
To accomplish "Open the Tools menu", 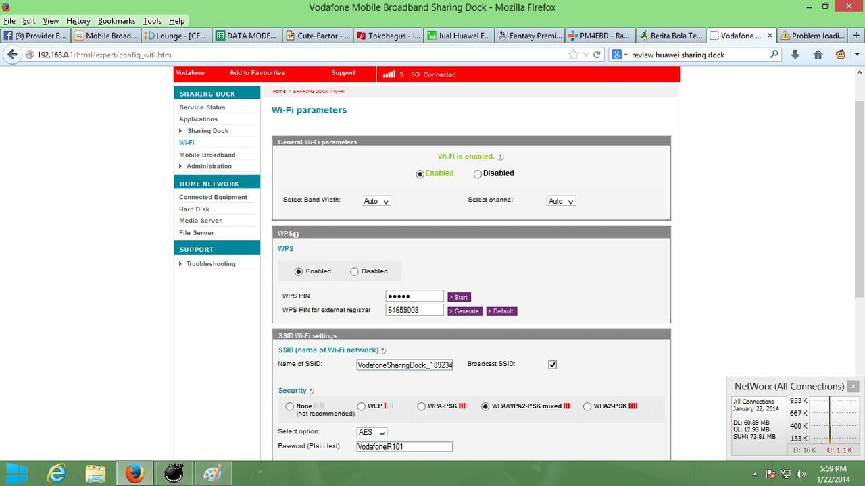I will (x=152, y=21).
